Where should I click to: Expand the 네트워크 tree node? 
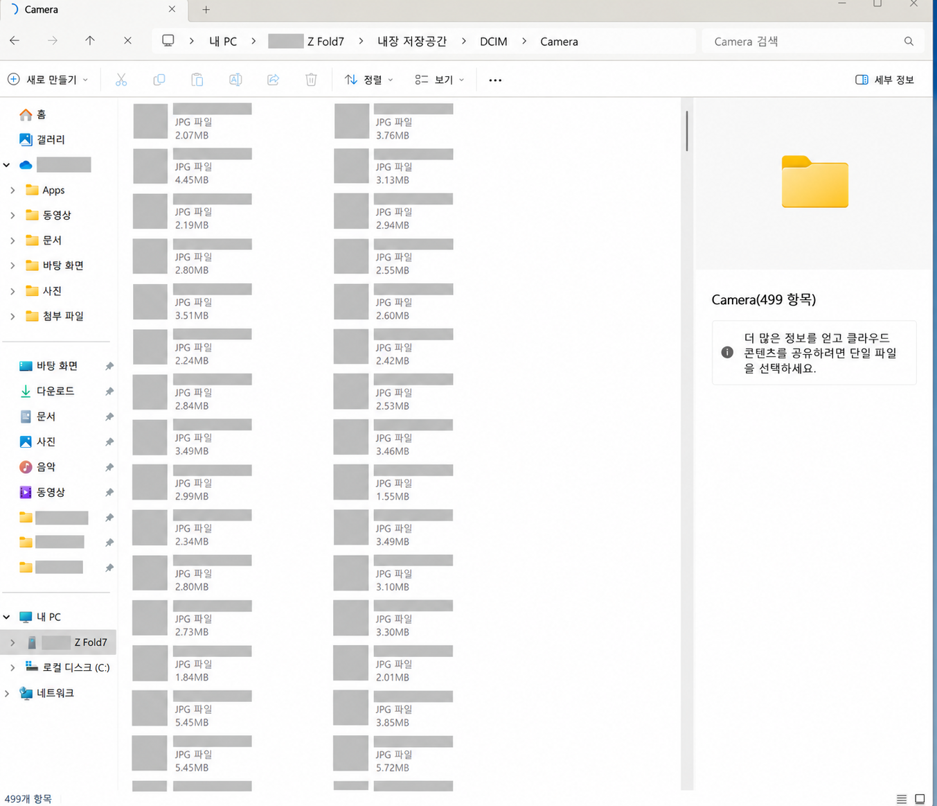pos(7,693)
